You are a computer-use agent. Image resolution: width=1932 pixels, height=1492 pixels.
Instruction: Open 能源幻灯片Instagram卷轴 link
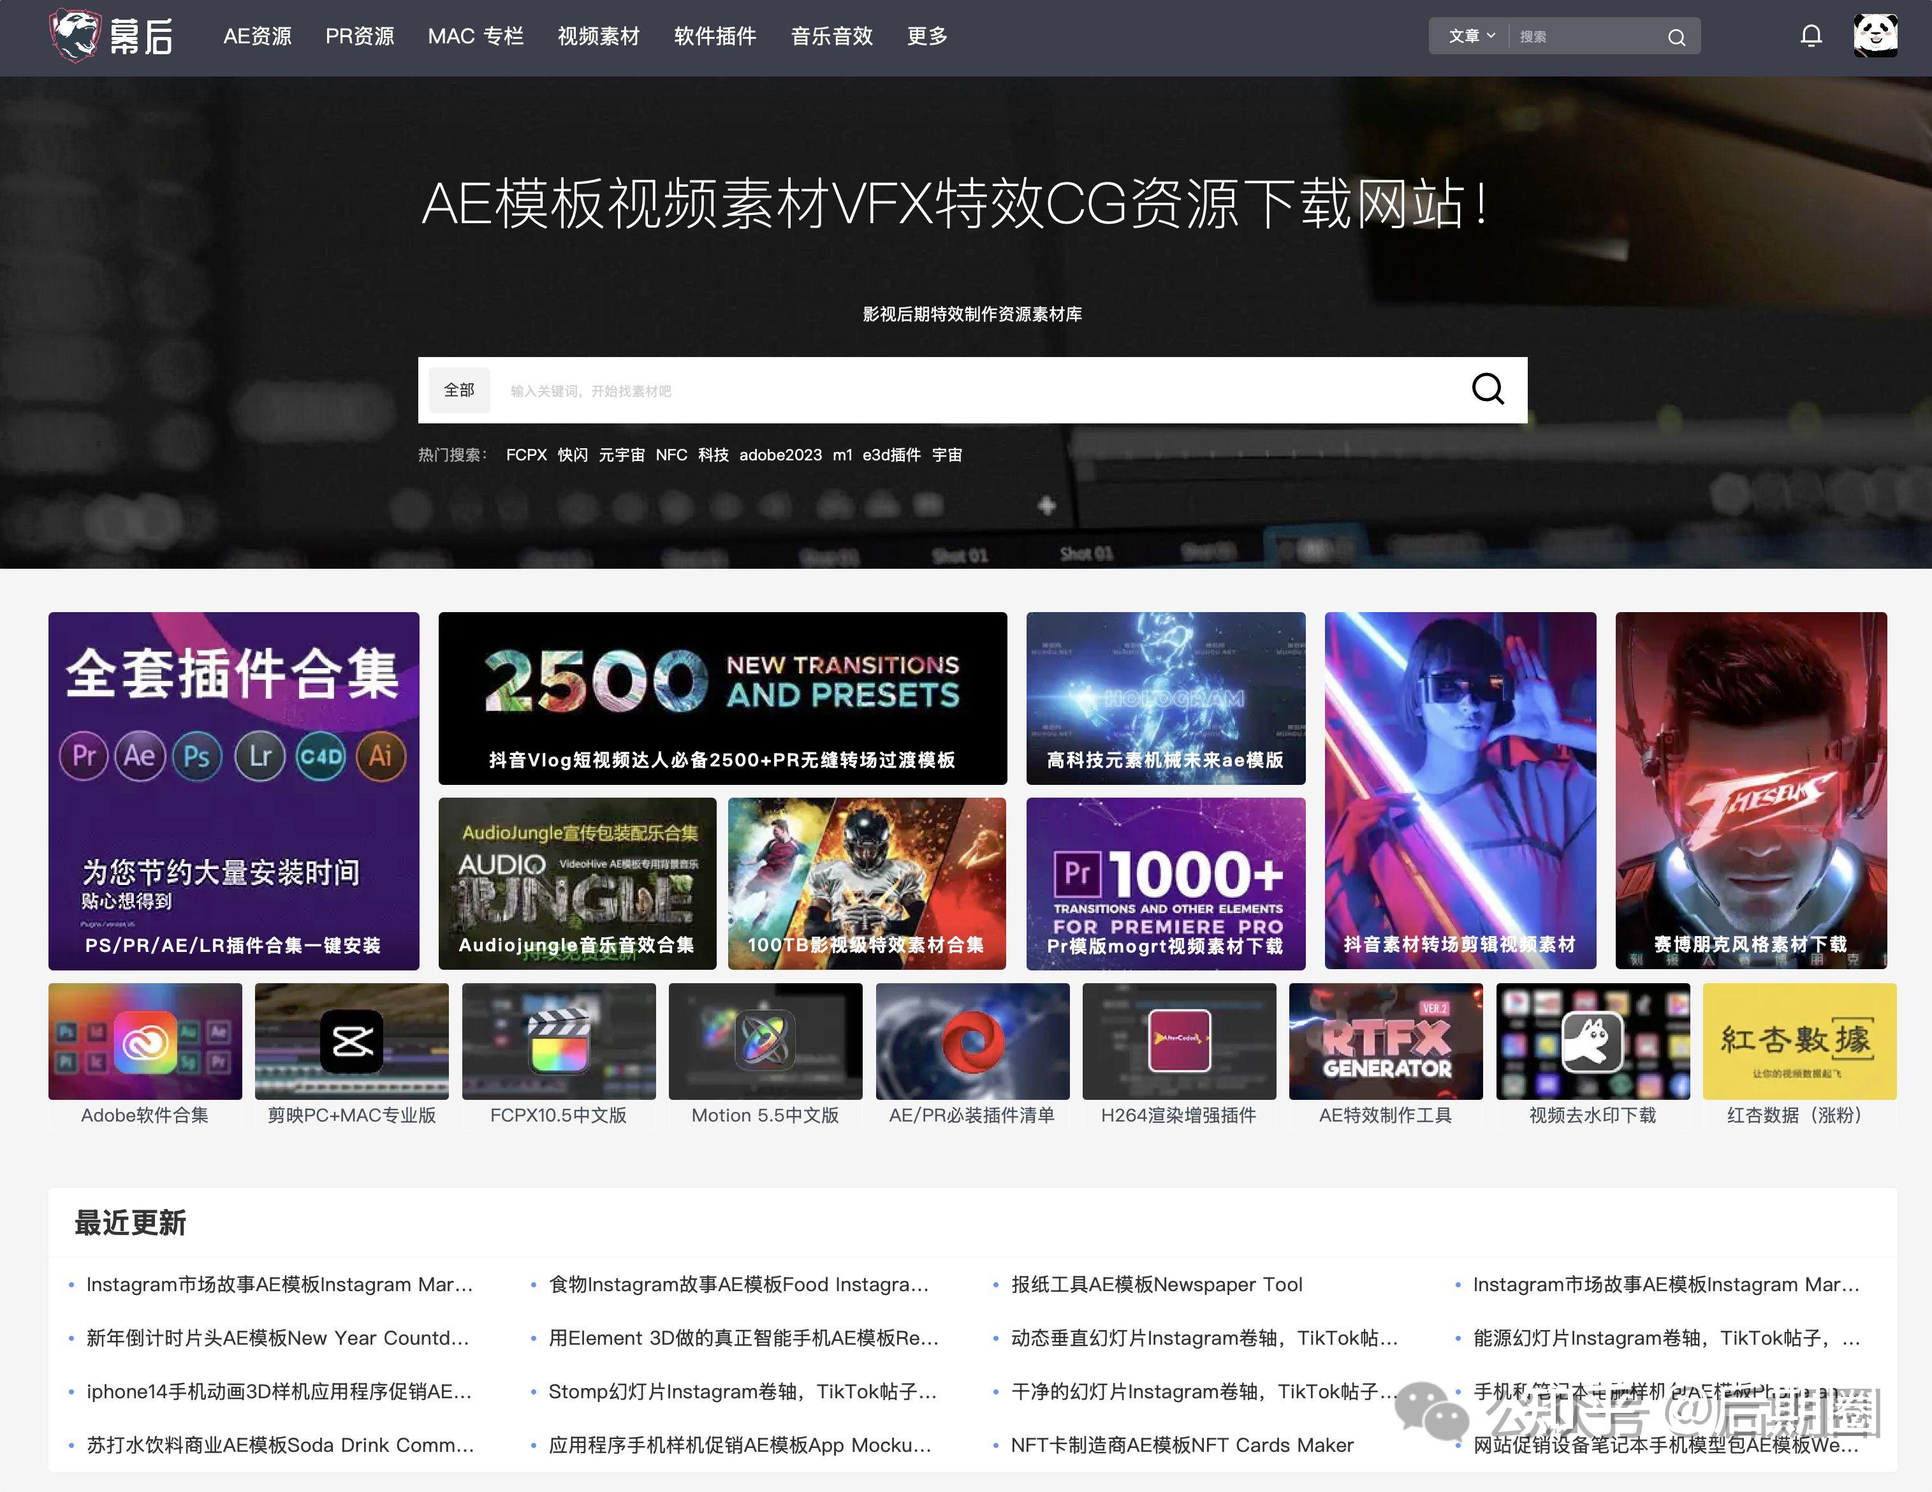1667,1338
